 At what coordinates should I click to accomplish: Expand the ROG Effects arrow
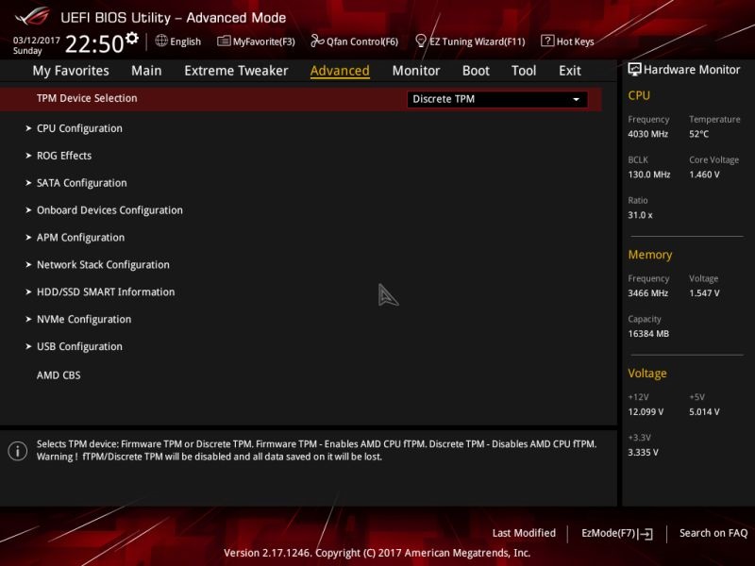pyautogui.click(x=28, y=156)
